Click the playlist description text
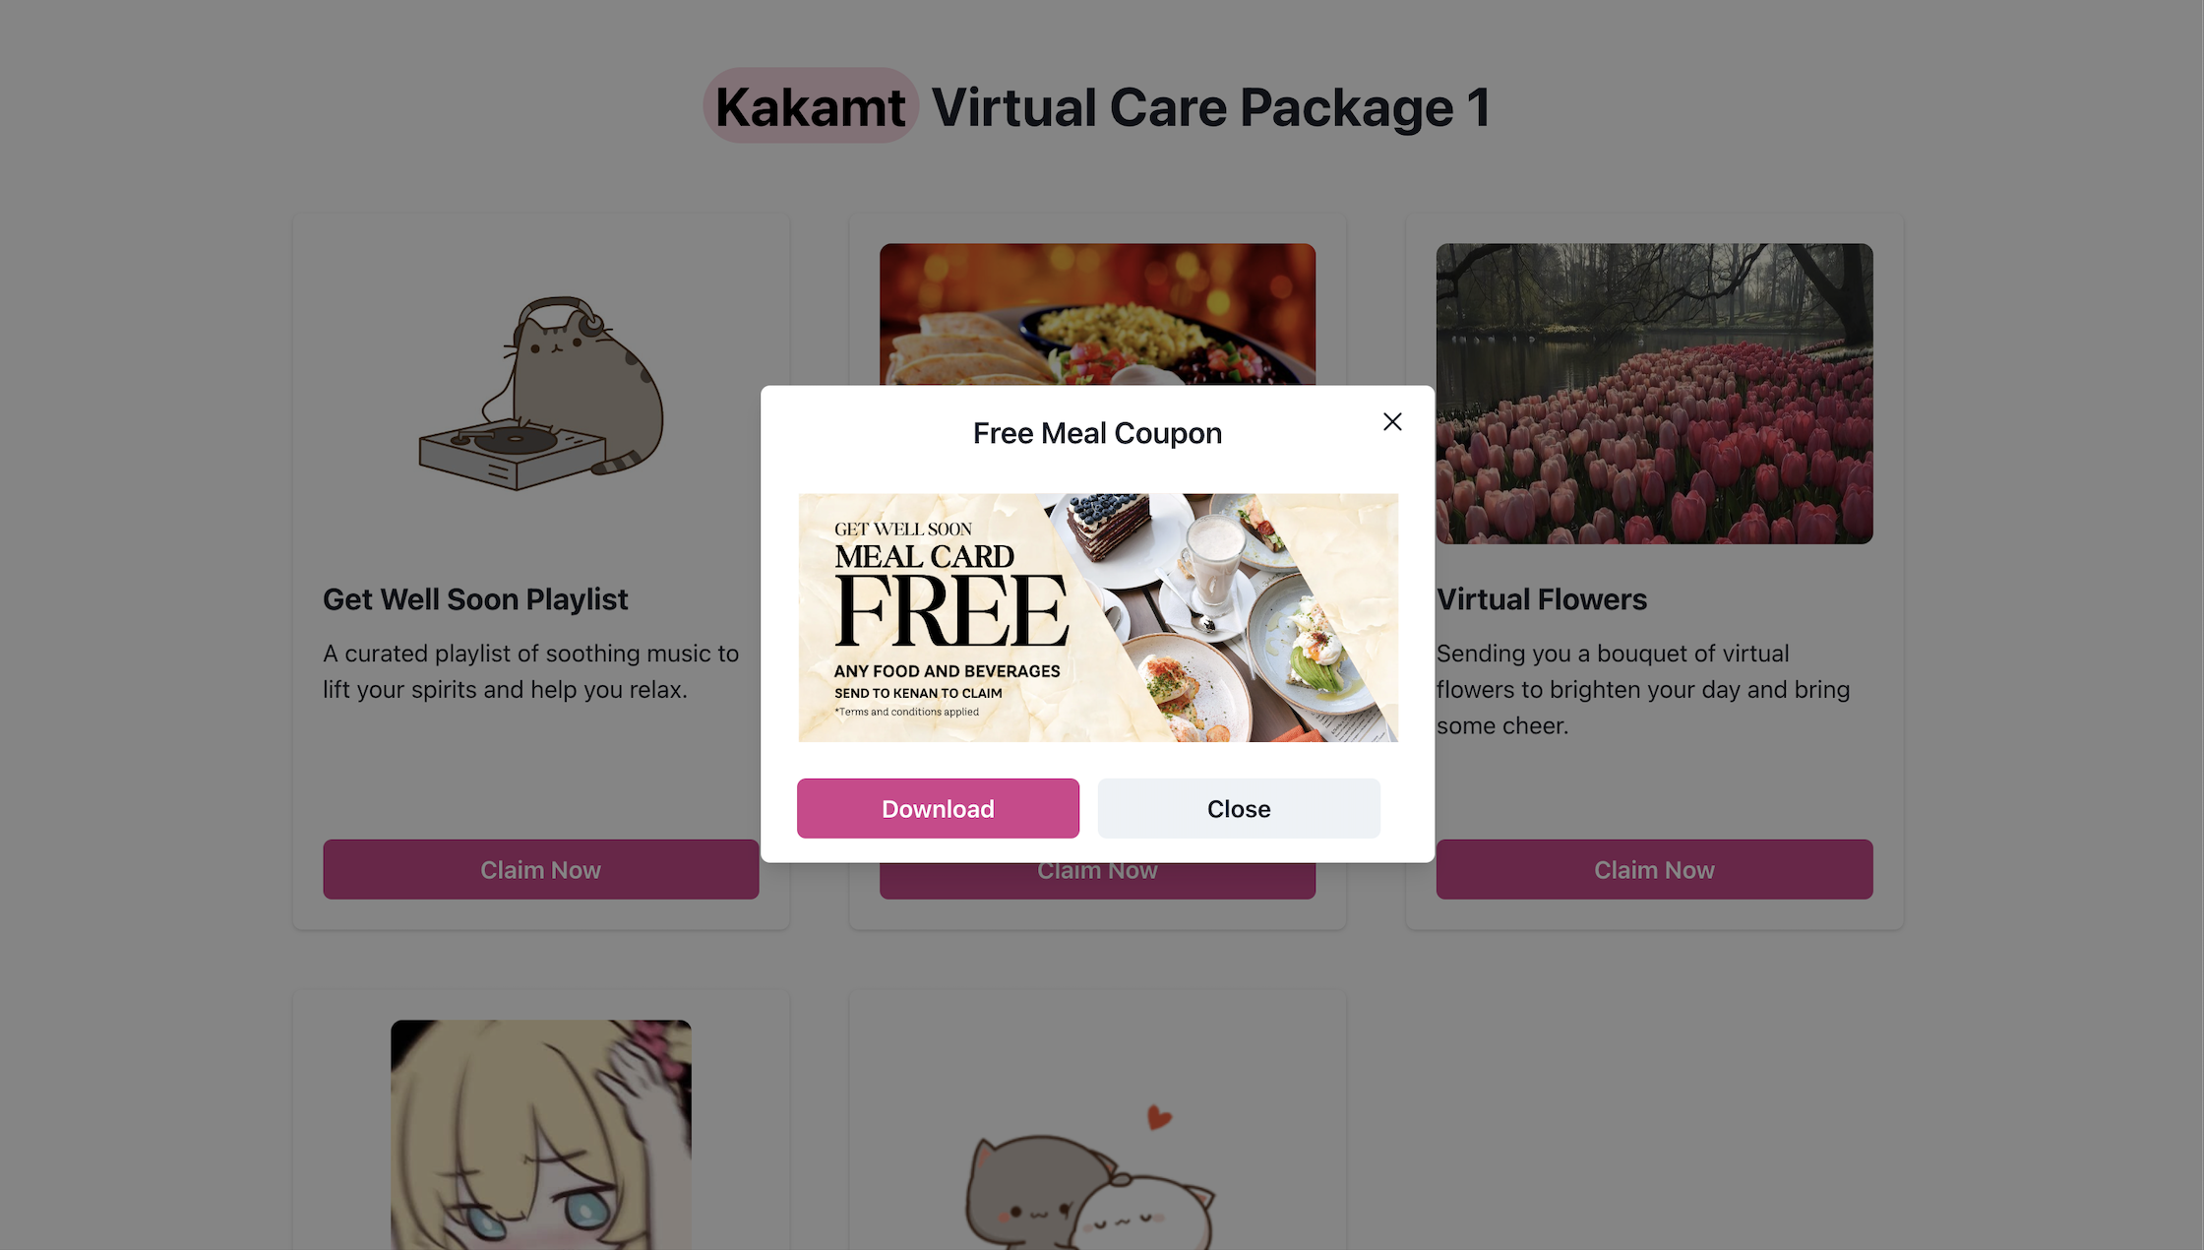 [x=530, y=671]
